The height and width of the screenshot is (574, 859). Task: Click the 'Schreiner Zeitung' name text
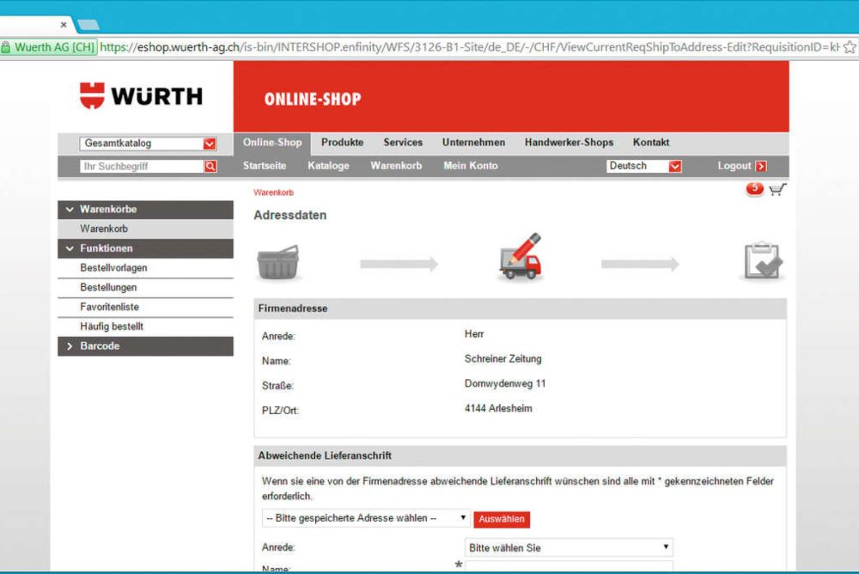[503, 358]
